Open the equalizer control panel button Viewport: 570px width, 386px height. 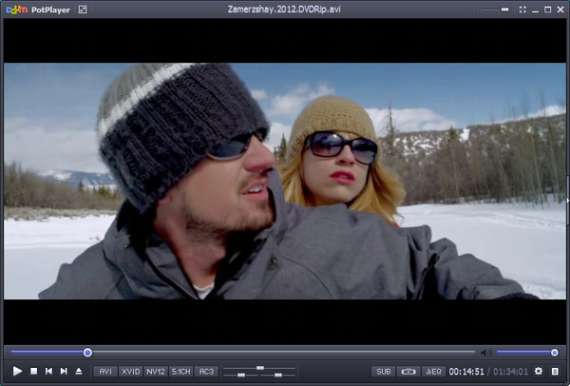coord(434,371)
